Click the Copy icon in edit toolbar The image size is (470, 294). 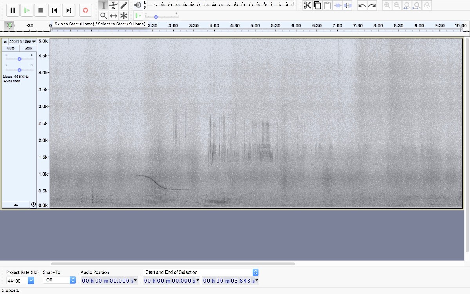coord(317,5)
